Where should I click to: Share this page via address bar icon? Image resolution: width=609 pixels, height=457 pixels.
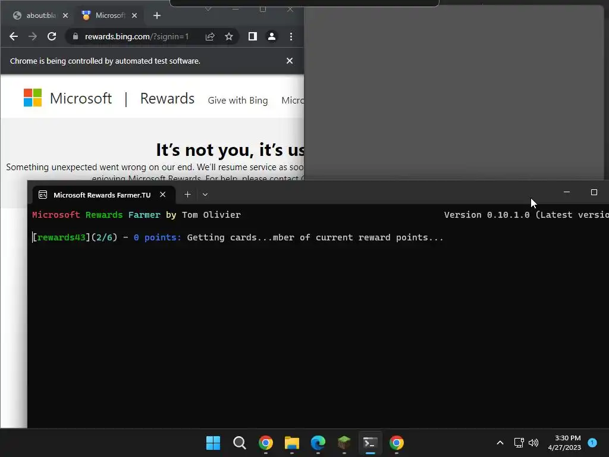[210, 36]
